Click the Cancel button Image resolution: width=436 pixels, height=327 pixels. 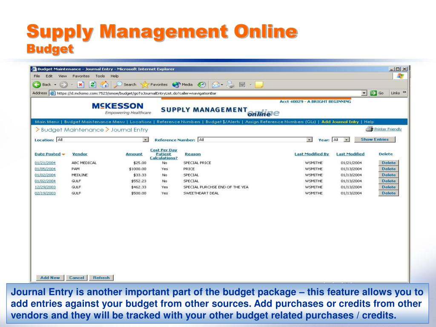click(x=77, y=278)
